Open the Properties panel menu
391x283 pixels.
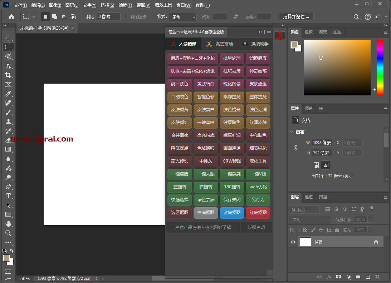click(x=386, y=109)
